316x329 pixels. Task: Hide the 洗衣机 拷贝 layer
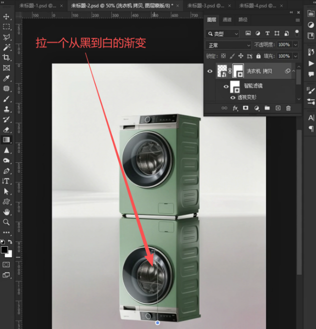[x=209, y=71]
